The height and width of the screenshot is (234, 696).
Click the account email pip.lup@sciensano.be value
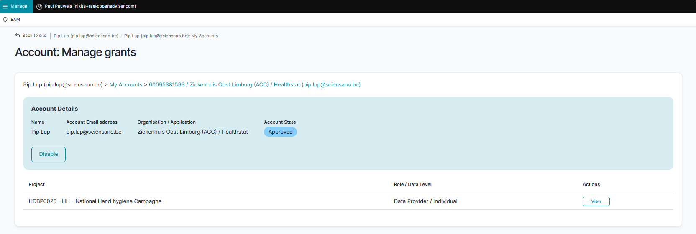click(94, 132)
